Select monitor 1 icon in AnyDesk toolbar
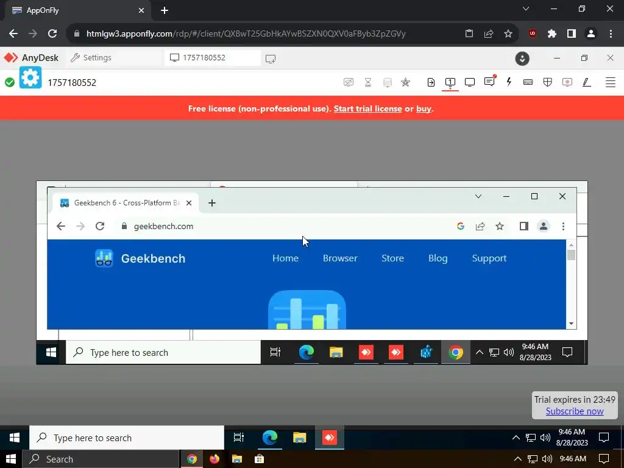Screen dimensions: 624x468 tap(450, 82)
